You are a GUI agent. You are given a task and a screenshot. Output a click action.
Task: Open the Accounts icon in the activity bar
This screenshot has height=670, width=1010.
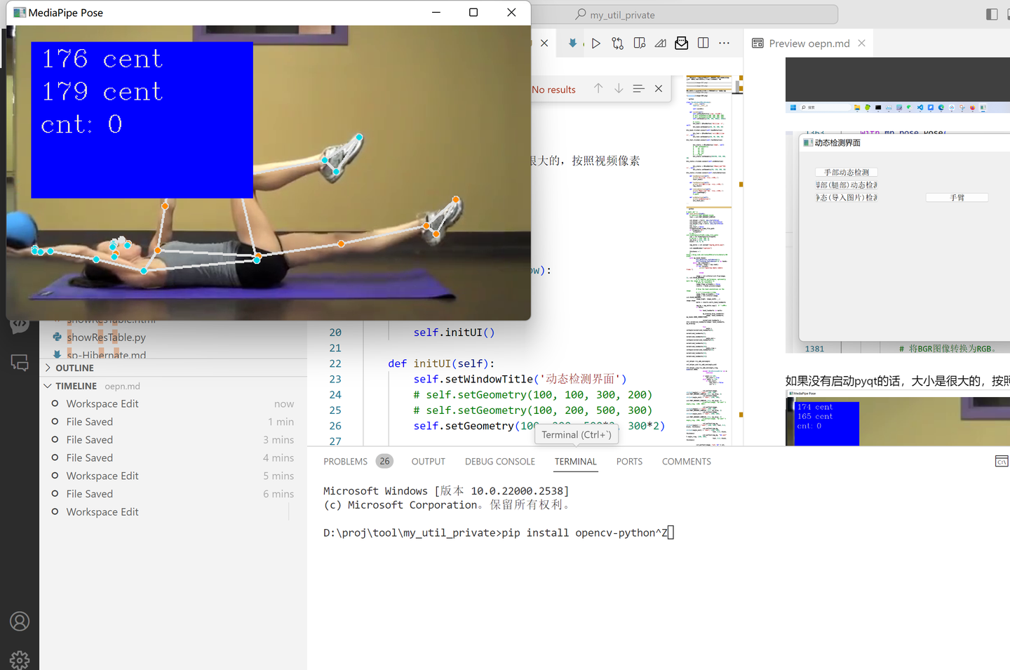pos(19,622)
